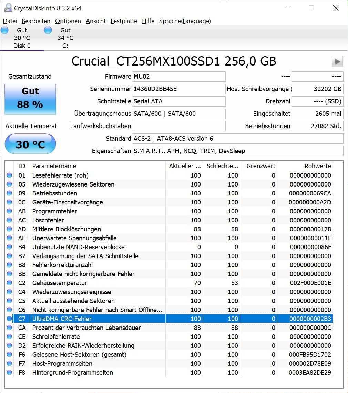Click status icon of Prozent der verbrauchten Lebensdauer
The height and width of the screenshot is (393, 348).
pos(9,327)
